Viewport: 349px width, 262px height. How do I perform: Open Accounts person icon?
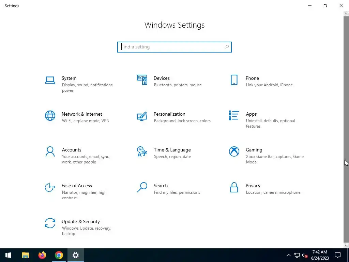pyautogui.click(x=50, y=151)
